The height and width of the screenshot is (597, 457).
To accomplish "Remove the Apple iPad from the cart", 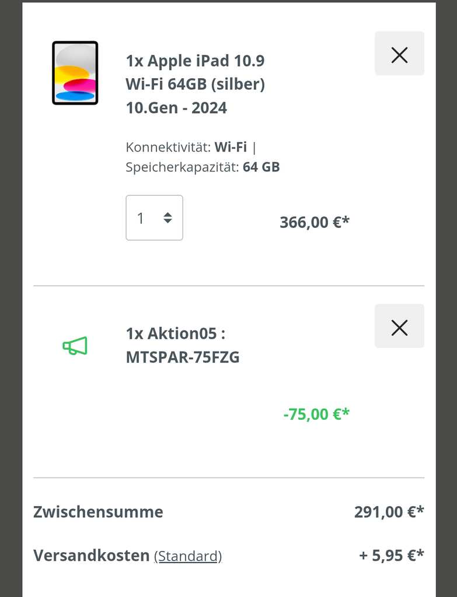I will pyautogui.click(x=399, y=54).
